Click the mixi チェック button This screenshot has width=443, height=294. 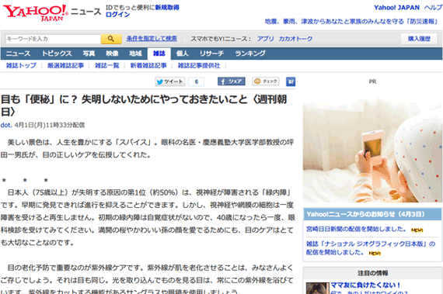point(266,81)
